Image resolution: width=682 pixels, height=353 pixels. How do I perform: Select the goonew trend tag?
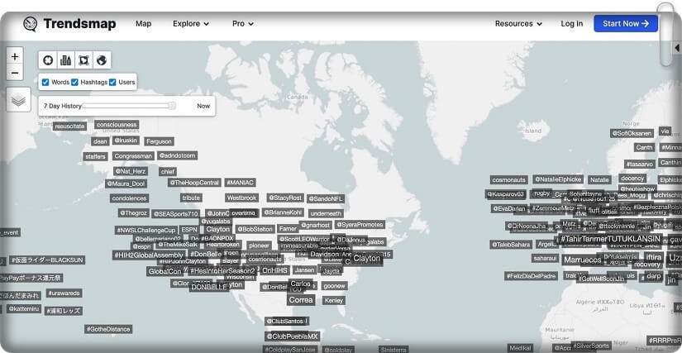(335, 286)
